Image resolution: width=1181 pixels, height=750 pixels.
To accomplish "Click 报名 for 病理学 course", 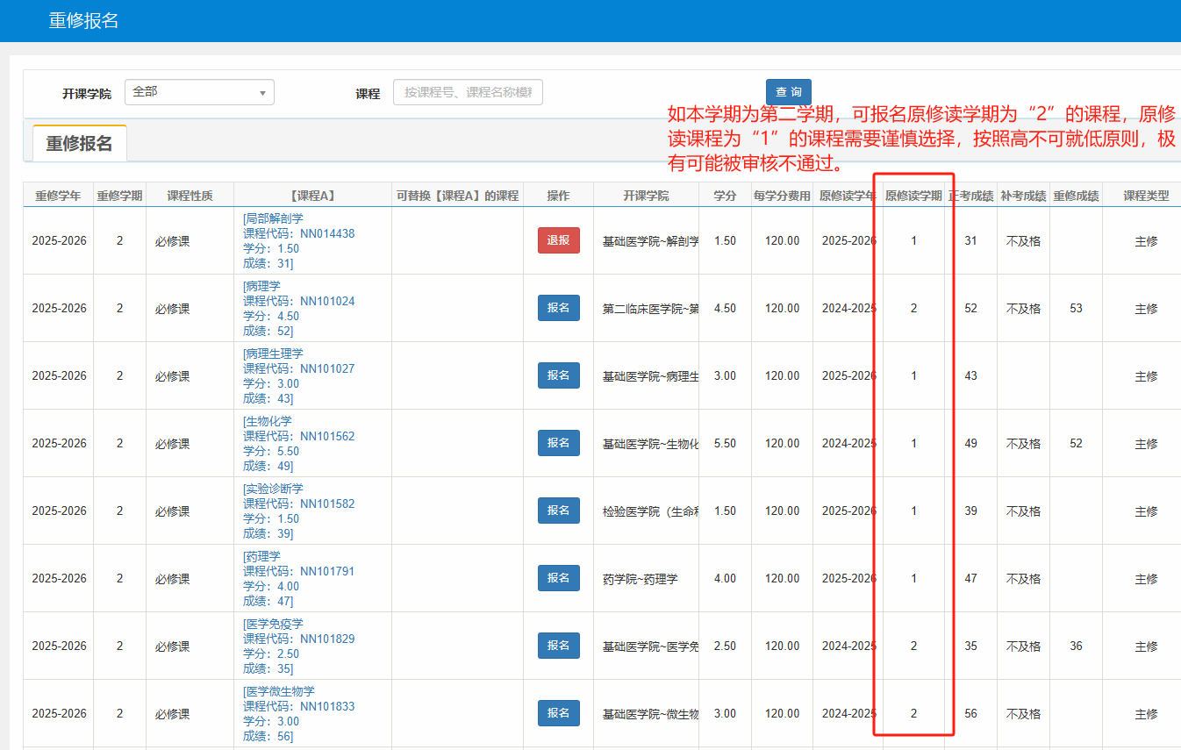I will [558, 308].
